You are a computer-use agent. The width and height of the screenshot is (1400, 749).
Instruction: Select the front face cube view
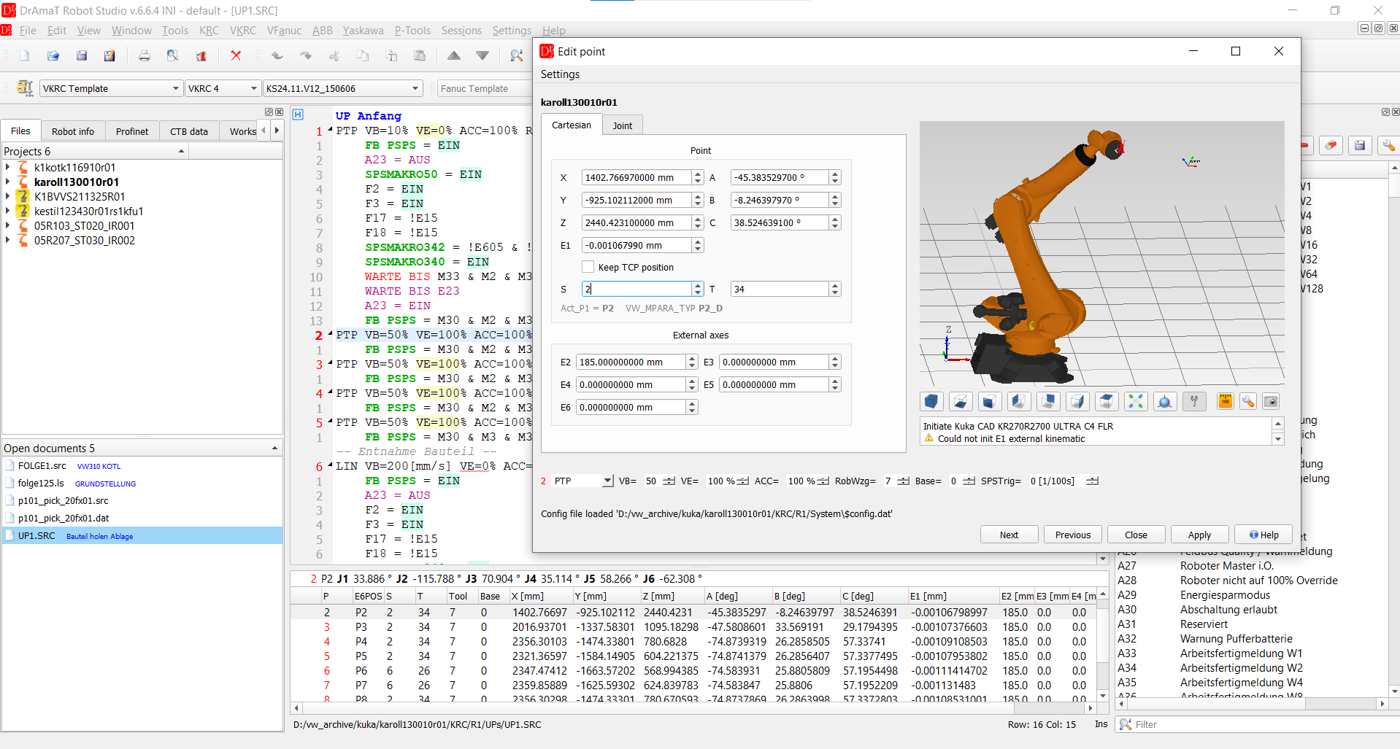click(x=989, y=401)
